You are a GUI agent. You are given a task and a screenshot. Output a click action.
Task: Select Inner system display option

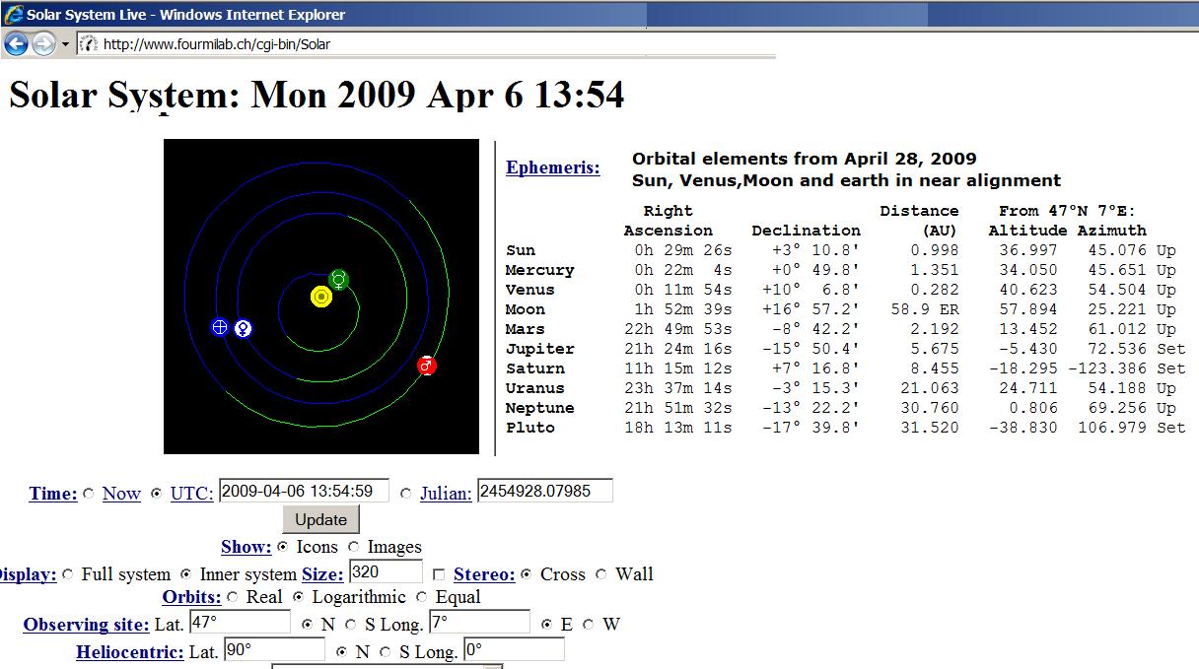coord(186,574)
